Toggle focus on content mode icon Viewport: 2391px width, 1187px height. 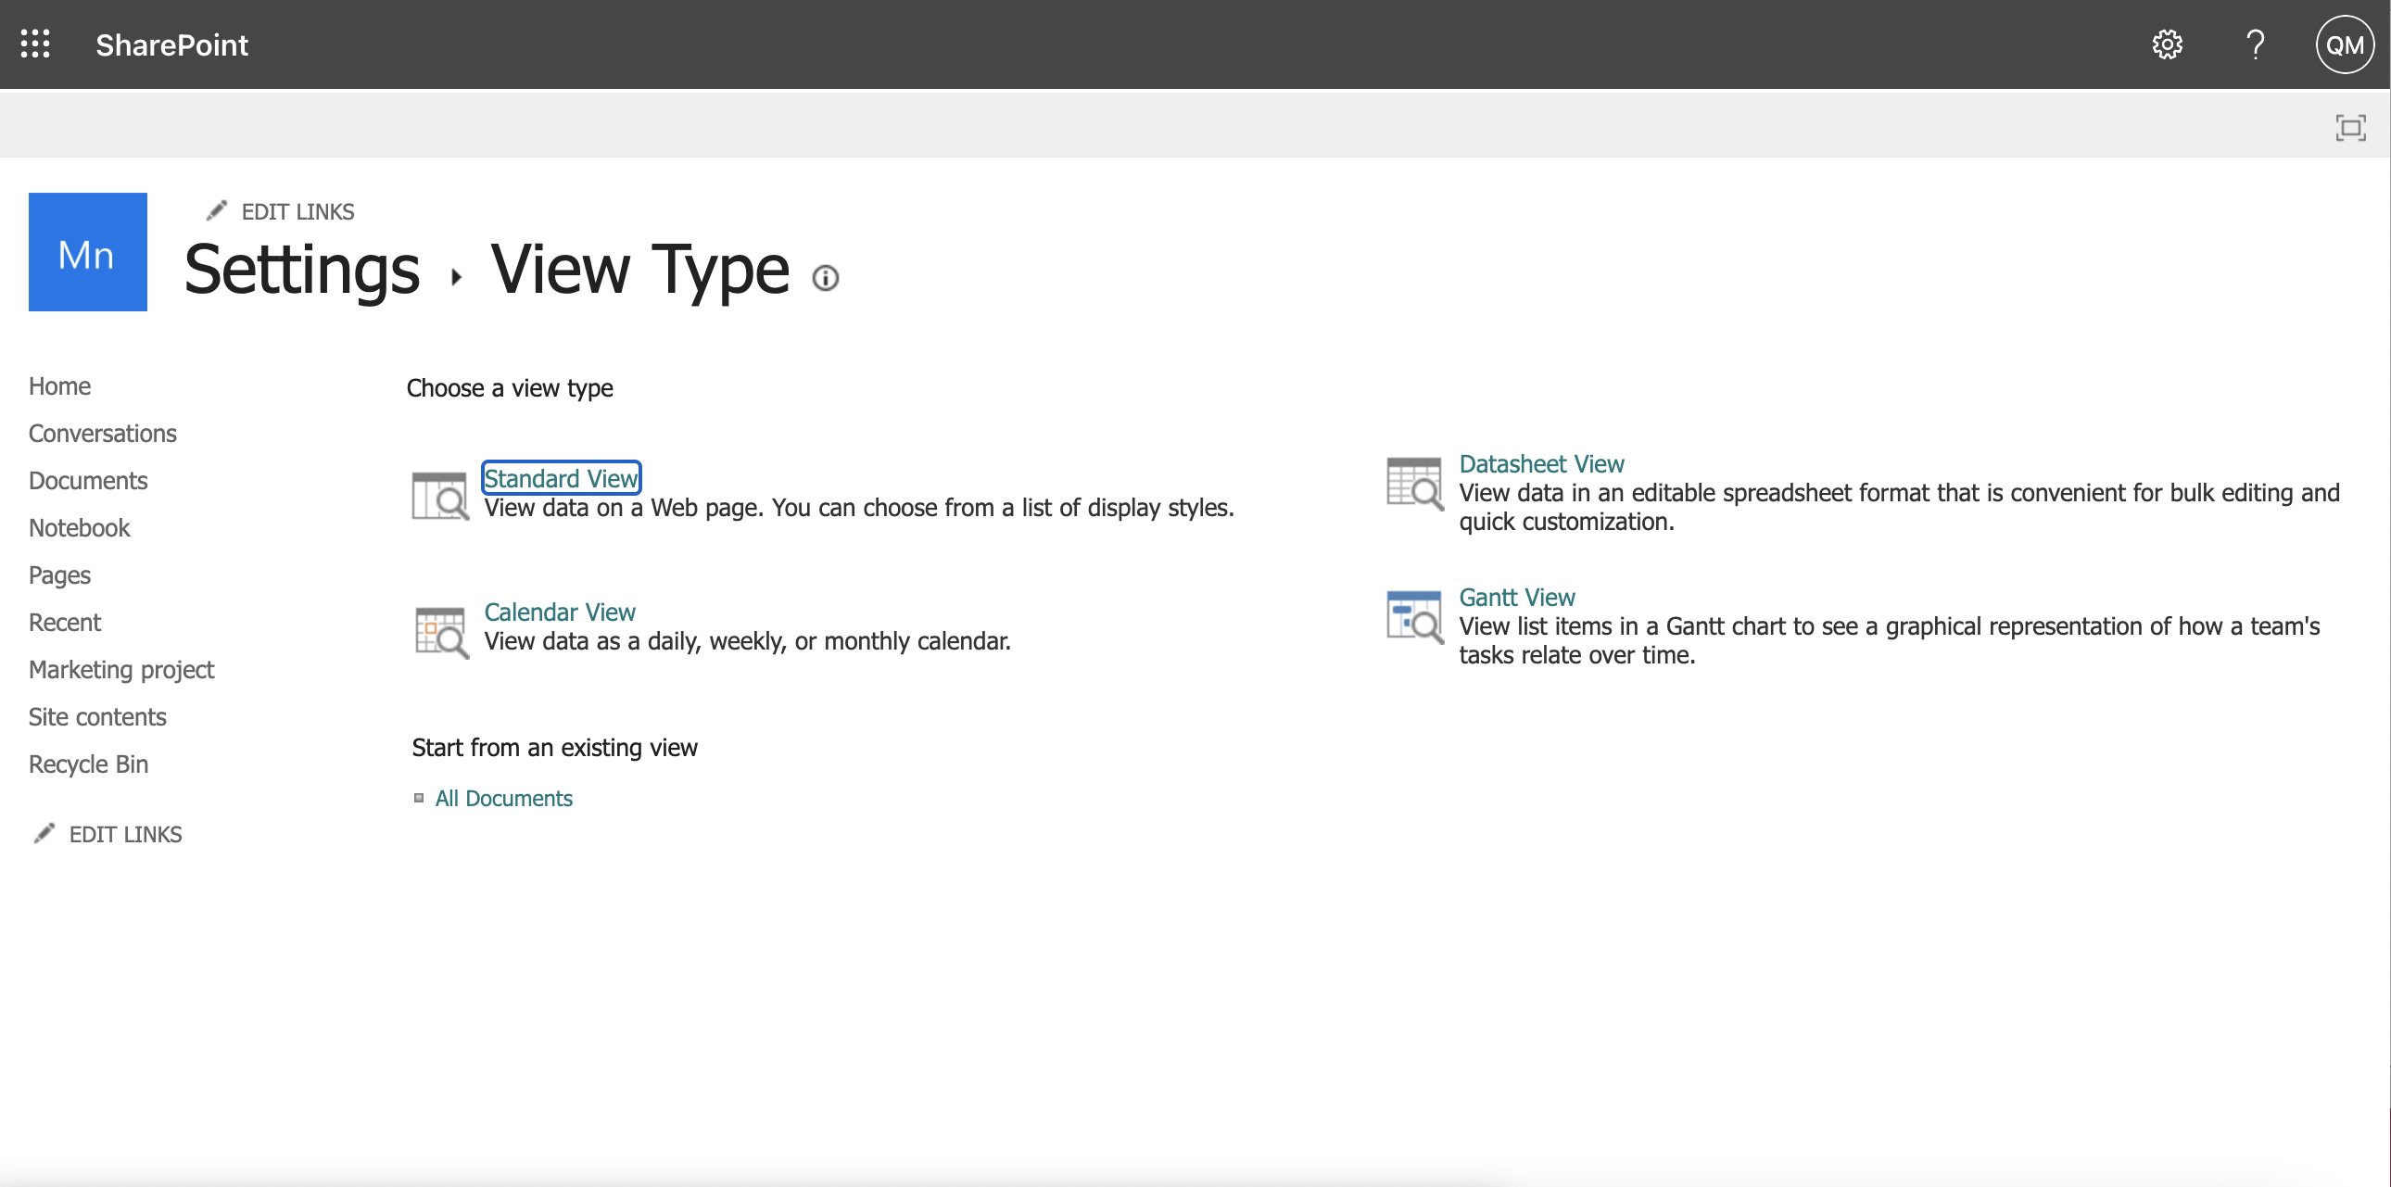[x=2350, y=127]
